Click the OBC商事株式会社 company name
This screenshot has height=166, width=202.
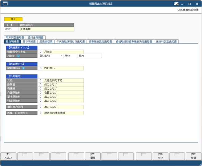[x=188, y=10]
